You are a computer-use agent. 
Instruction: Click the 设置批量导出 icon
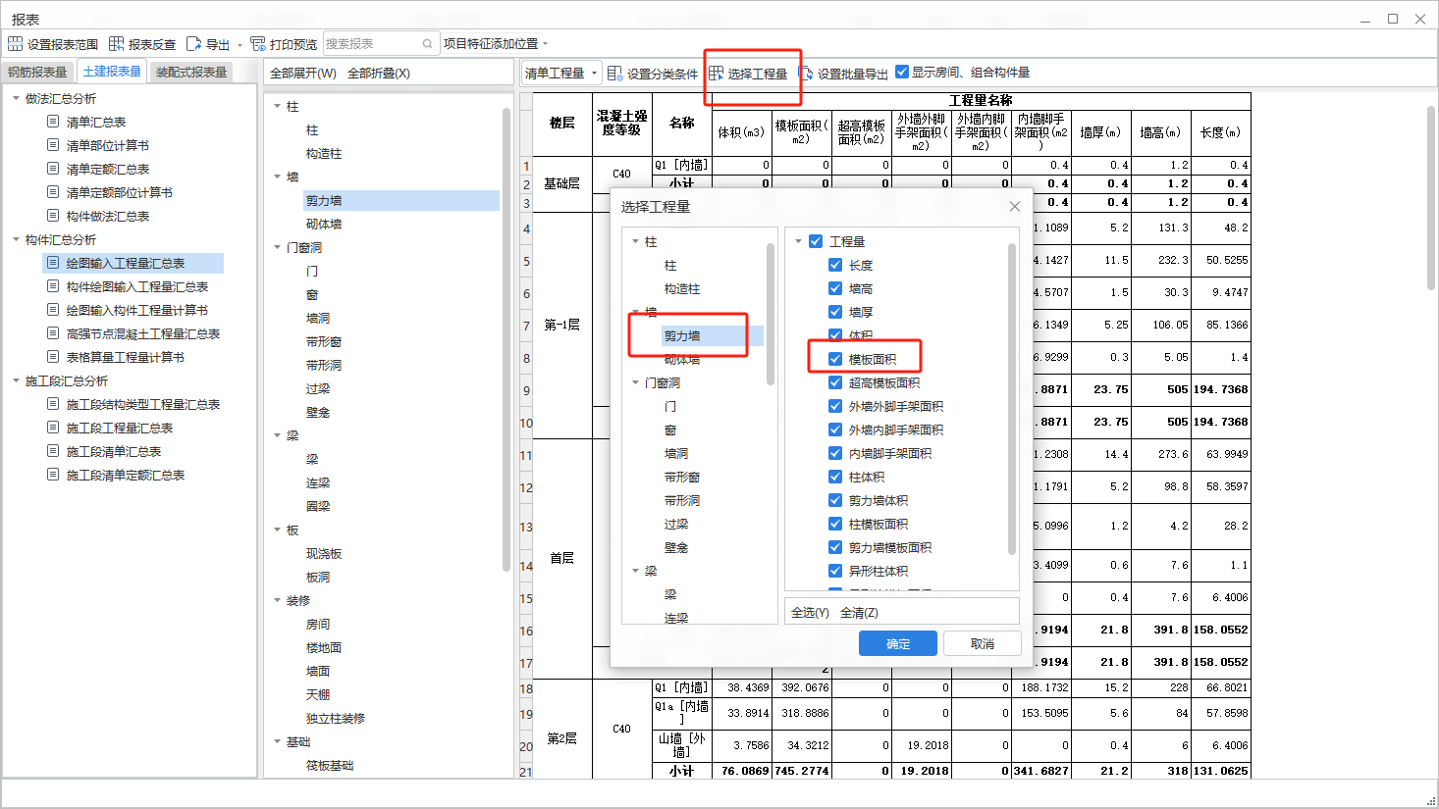click(x=806, y=74)
